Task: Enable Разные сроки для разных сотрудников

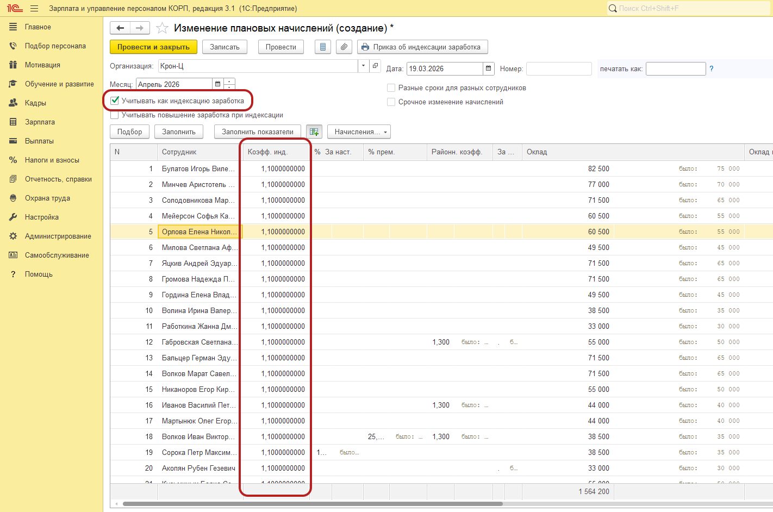Action: (x=391, y=88)
